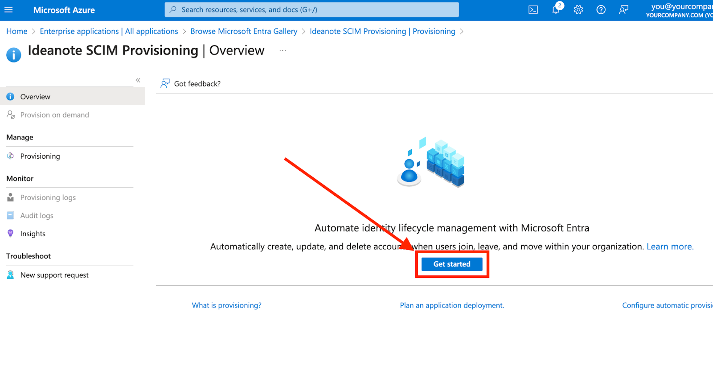
Task: Go to Enterprise applications breadcrumb
Action: pyautogui.click(x=109, y=31)
